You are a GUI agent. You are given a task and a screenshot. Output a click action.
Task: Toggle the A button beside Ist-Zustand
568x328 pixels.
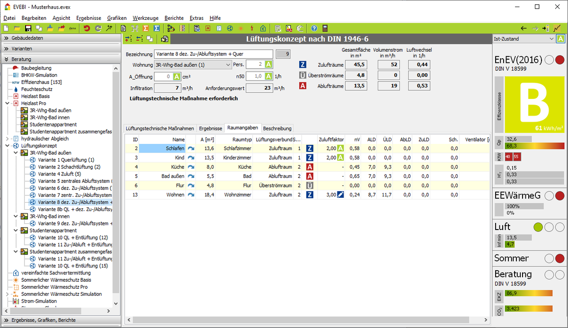pos(560,39)
